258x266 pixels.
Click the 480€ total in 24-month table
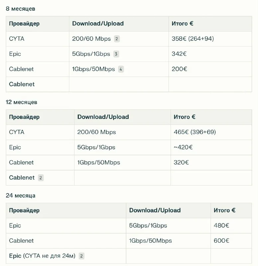pyautogui.click(x=221, y=225)
